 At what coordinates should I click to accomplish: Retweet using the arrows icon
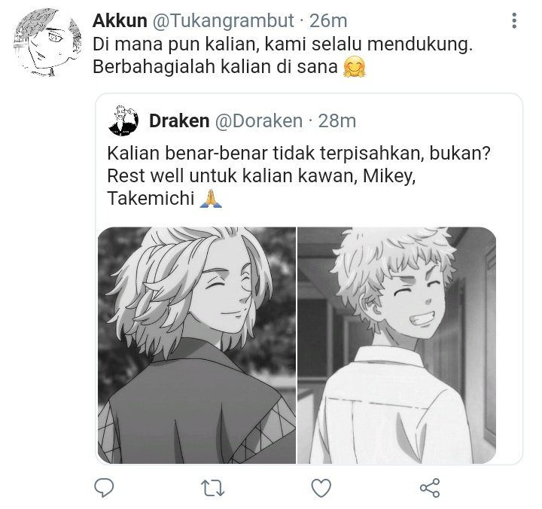pyautogui.click(x=212, y=488)
